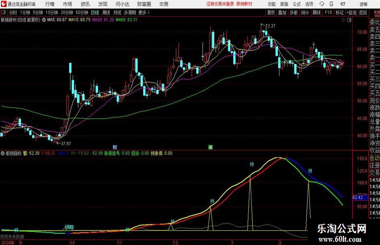This screenshot has width=380, height=245.
Task: Open the 市场 menu
Action: point(68,4)
